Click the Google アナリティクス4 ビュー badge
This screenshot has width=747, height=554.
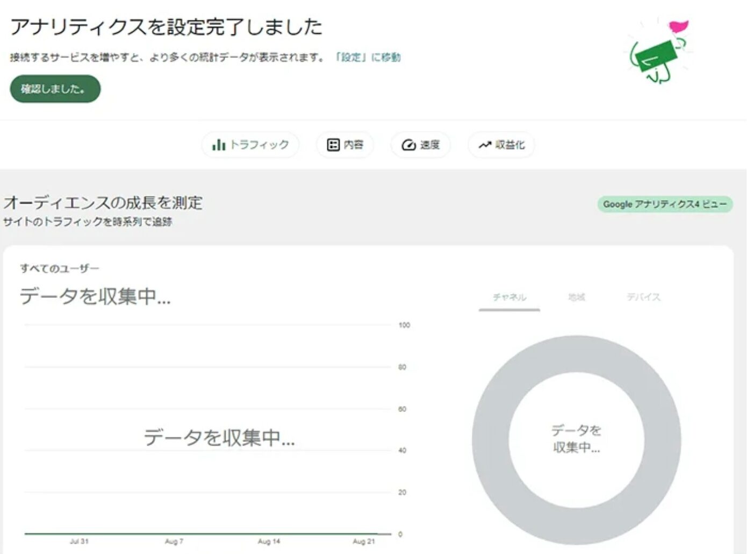click(x=664, y=204)
